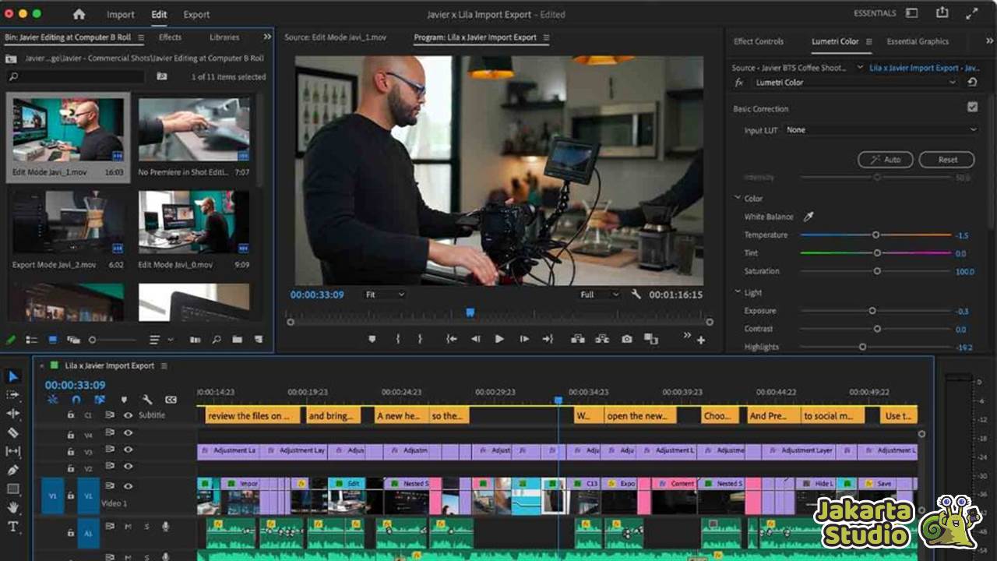Viewport: 997px width, 561px height.
Task: Toggle Snap in the timeline
Action: click(x=76, y=400)
